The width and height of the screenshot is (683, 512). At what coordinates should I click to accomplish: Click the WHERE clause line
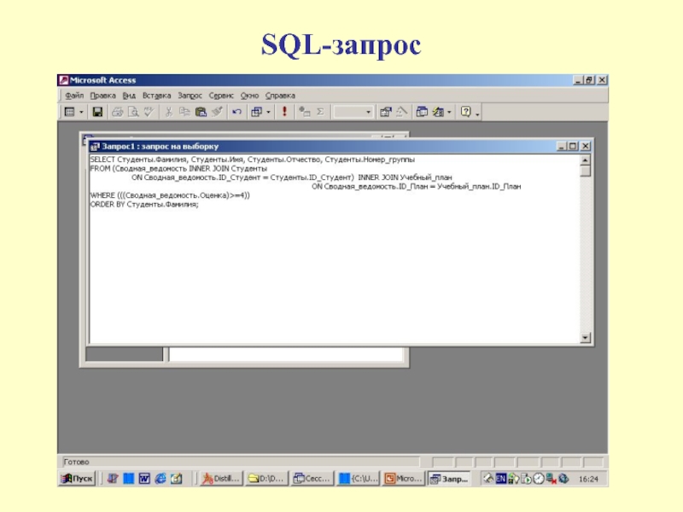tap(170, 195)
